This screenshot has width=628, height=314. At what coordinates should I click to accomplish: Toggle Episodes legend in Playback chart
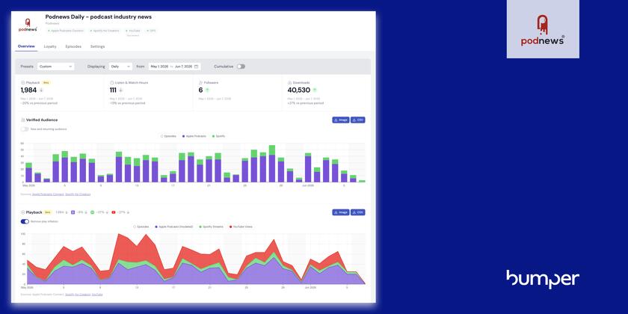141,227
